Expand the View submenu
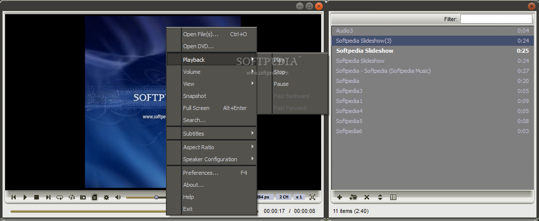The width and height of the screenshot is (539, 221). pyautogui.click(x=212, y=84)
